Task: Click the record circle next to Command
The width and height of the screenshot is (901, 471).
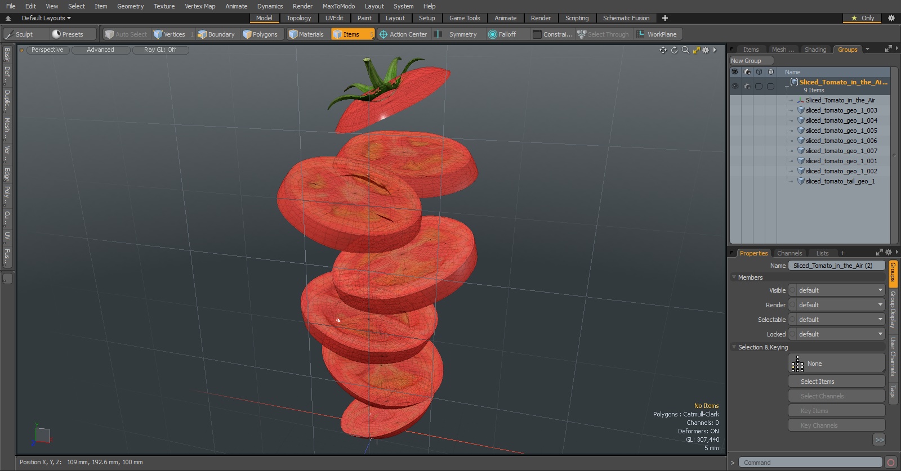Action: click(x=890, y=463)
